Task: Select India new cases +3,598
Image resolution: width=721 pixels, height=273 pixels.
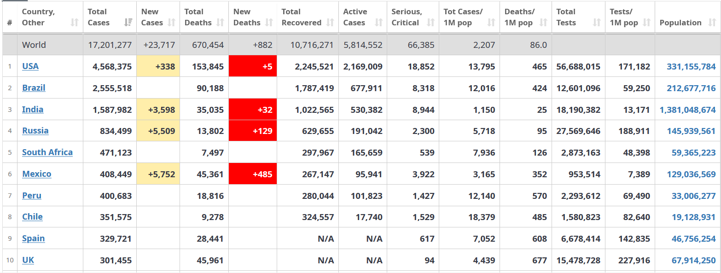Action: point(158,110)
